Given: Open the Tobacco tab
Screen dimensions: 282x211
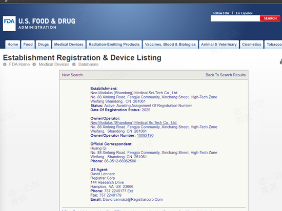Looking at the screenshot, I should pyautogui.click(x=273, y=45).
